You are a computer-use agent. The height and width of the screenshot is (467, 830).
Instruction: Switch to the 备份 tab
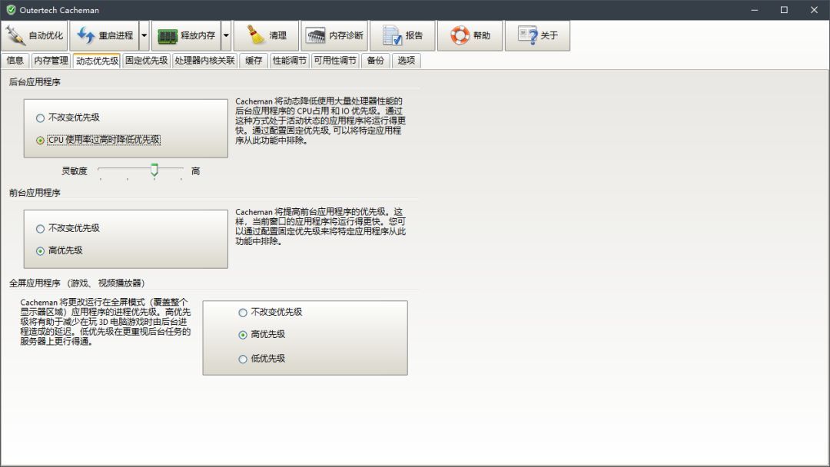click(375, 60)
